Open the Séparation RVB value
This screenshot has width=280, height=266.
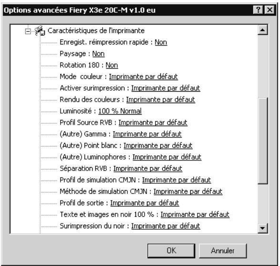(148, 169)
